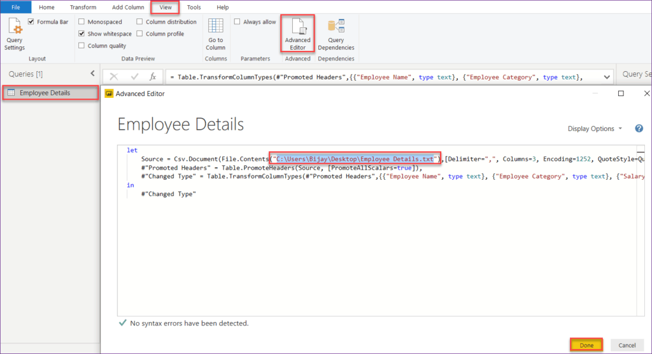Screen dimensions: 652x354
Task: Toggle Always allow parameters checkbox
Action: [x=237, y=22]
